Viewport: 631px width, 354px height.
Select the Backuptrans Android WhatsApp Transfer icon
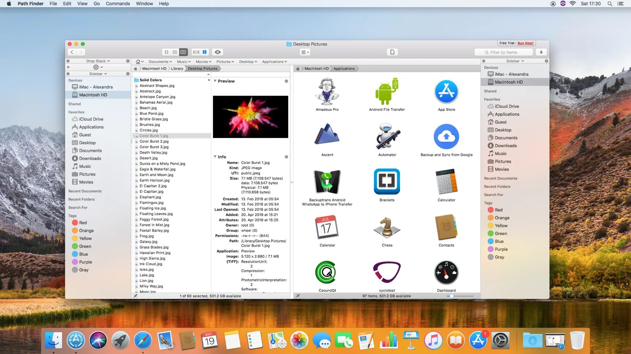pos(327,181)
